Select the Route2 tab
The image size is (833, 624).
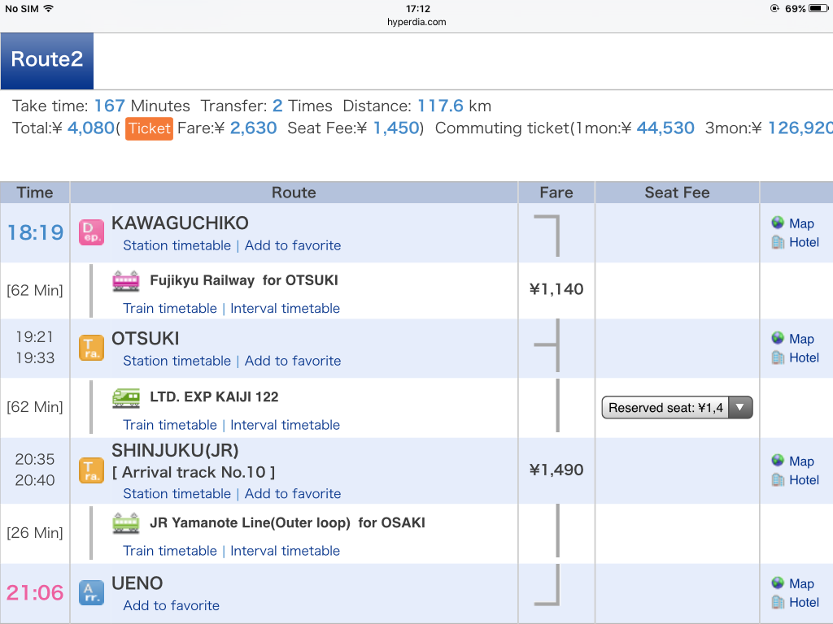pyautogui.click(x=47, y=60)
